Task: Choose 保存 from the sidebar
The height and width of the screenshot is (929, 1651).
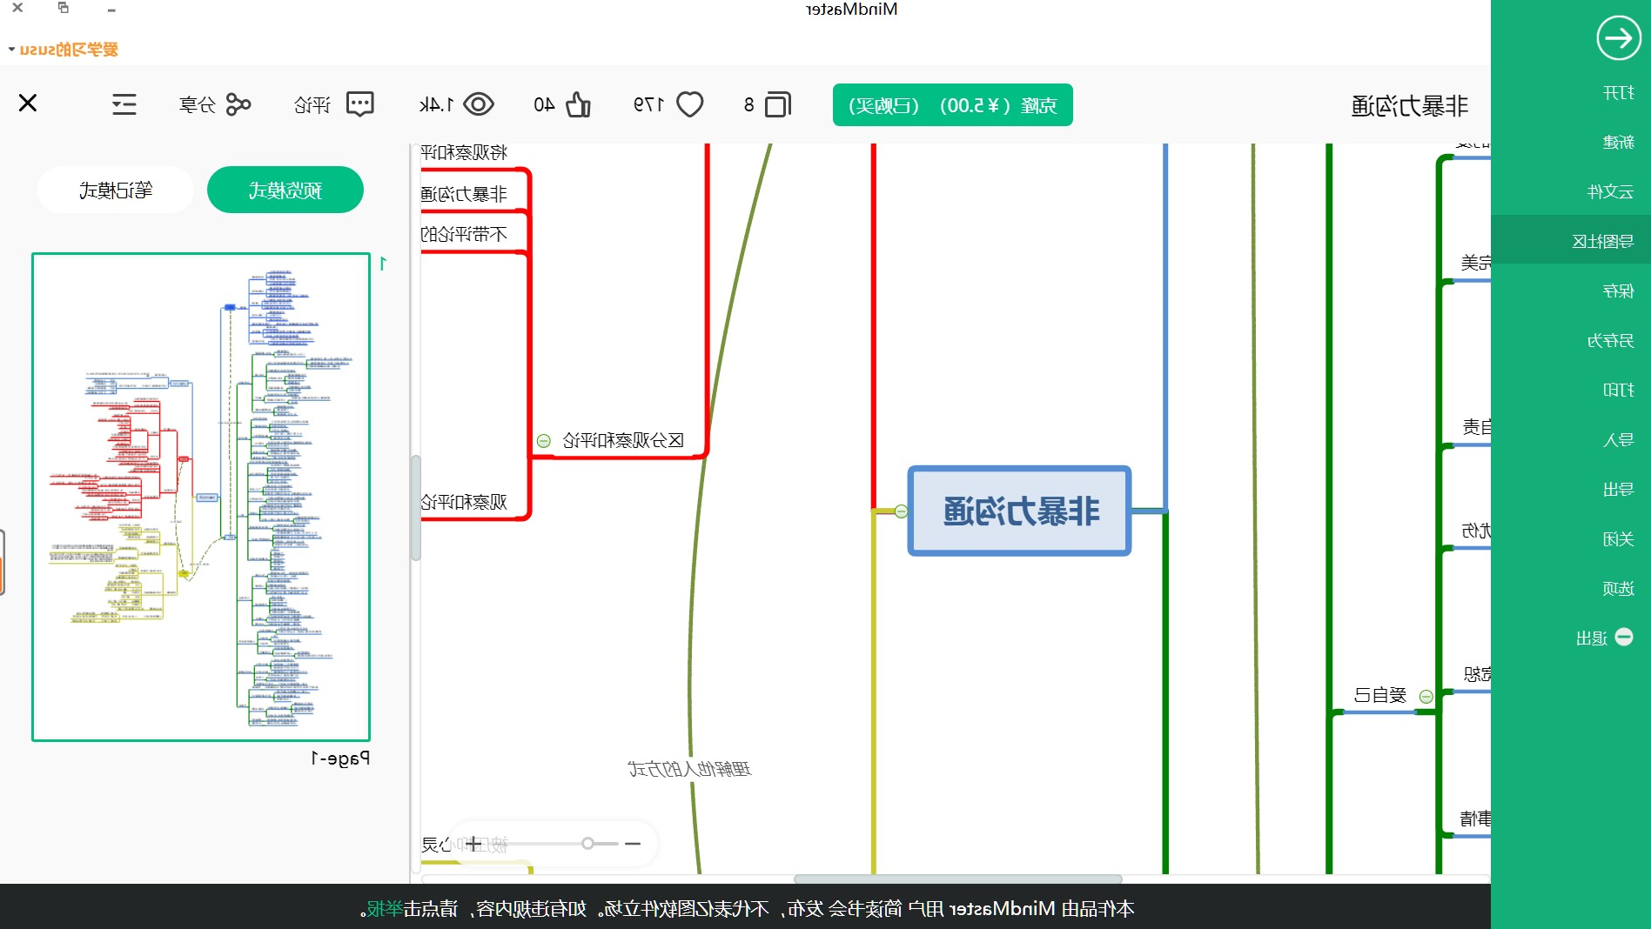Action: [1618, 291]
